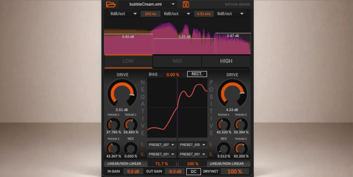This screenshot has height=177, width=353.
Task: Click the DRY/WET 100 % value
Action: tap(235, 171)
